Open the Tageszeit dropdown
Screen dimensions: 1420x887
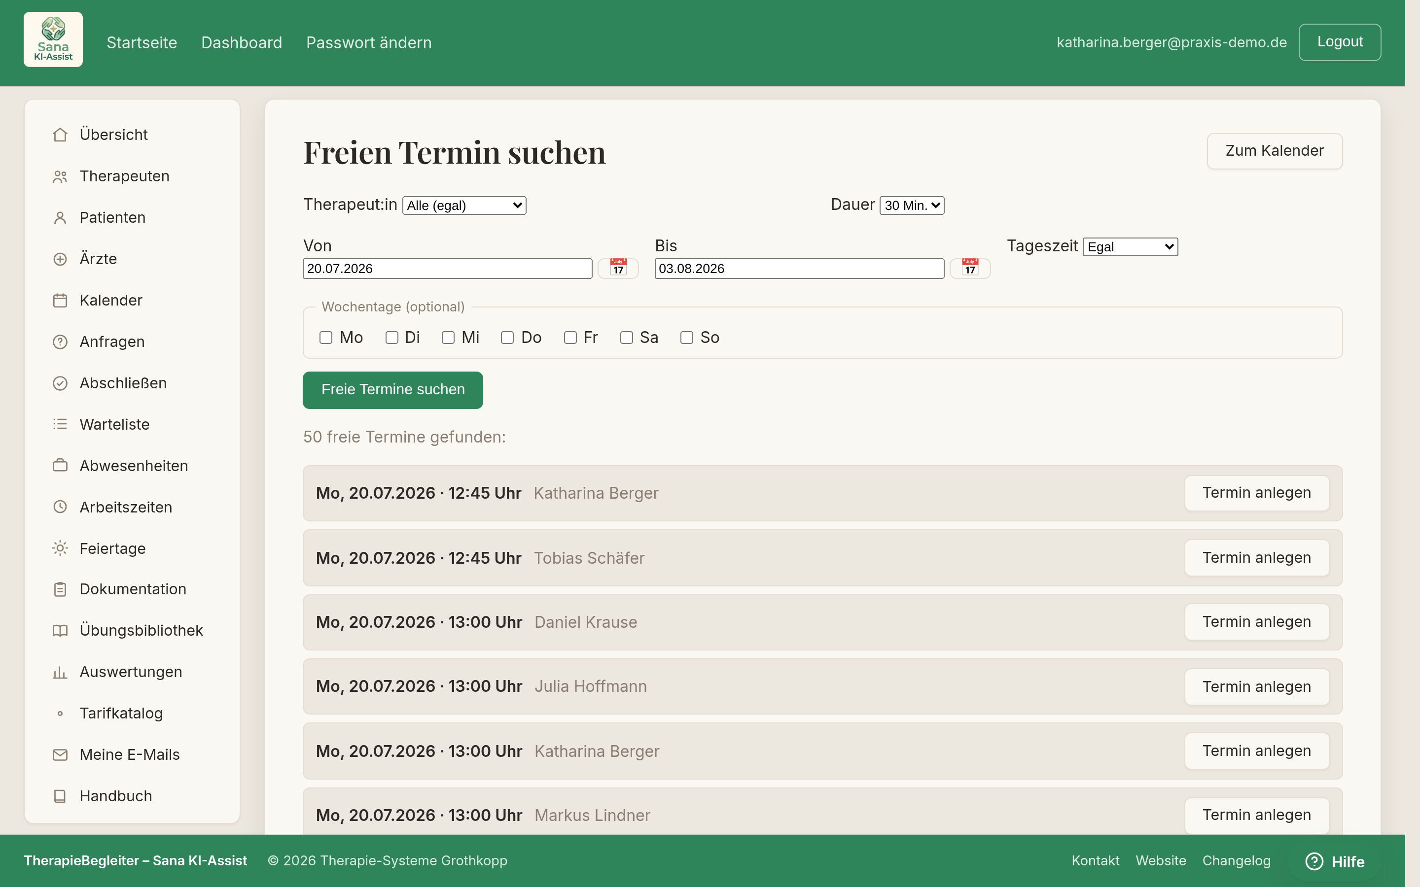1130,247
